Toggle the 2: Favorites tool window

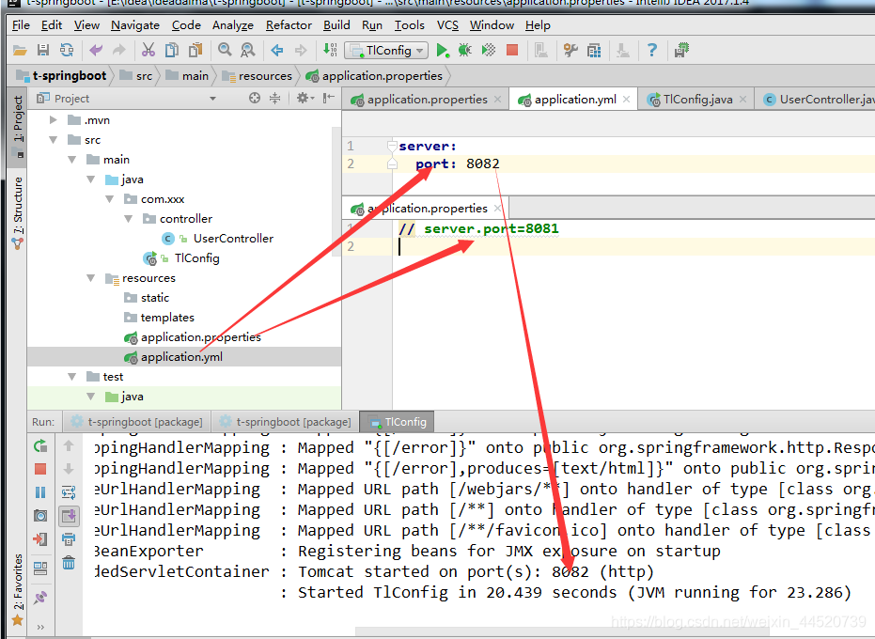17,589
